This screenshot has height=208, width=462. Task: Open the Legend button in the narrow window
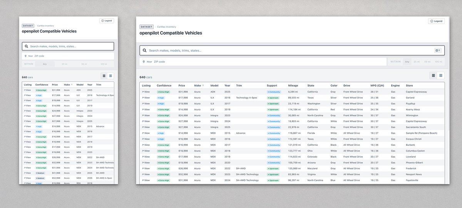pos(107,20)
